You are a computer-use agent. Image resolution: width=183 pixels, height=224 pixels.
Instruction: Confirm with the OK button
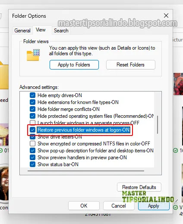click(84, 206)
